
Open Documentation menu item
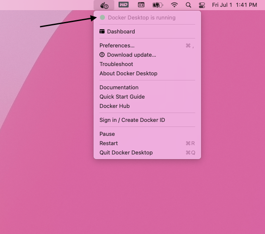click(x=147, y=87)
